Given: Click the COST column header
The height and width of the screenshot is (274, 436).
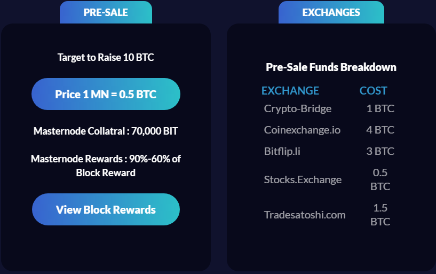Looking at the screenshot, I should coord(373,91).
